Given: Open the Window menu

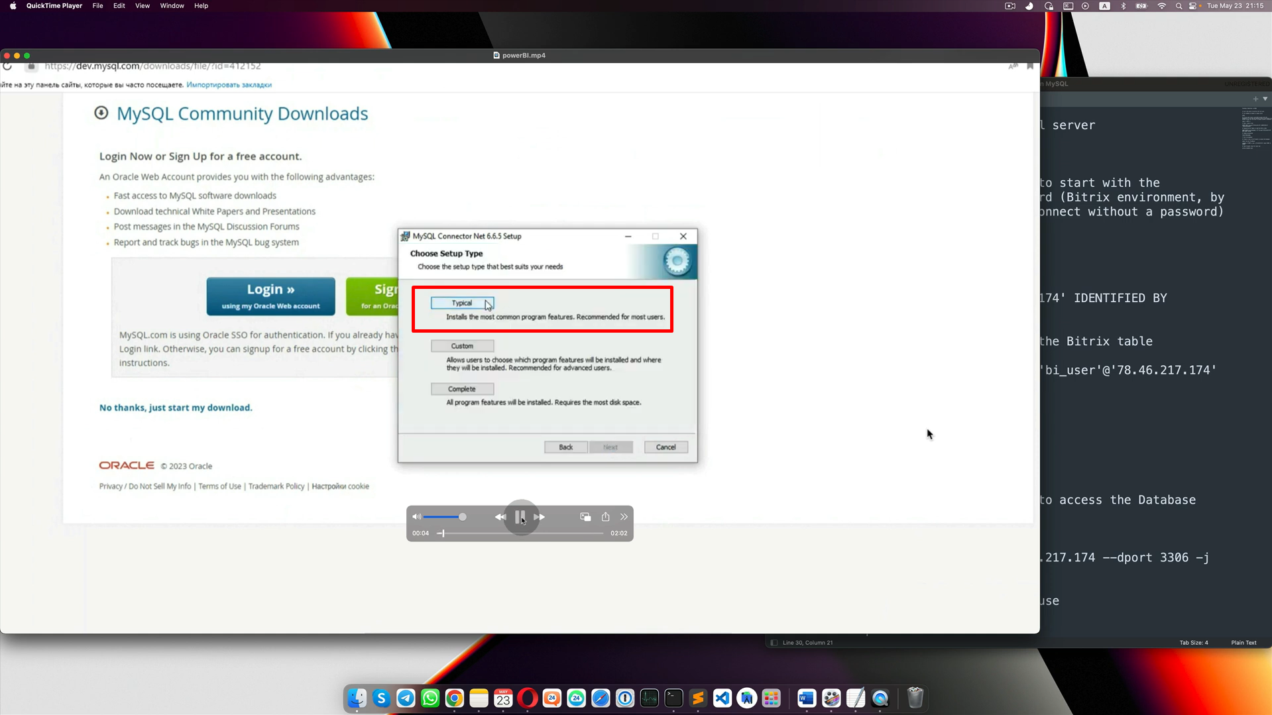Looking at the screenshot, I should [172, 6].
